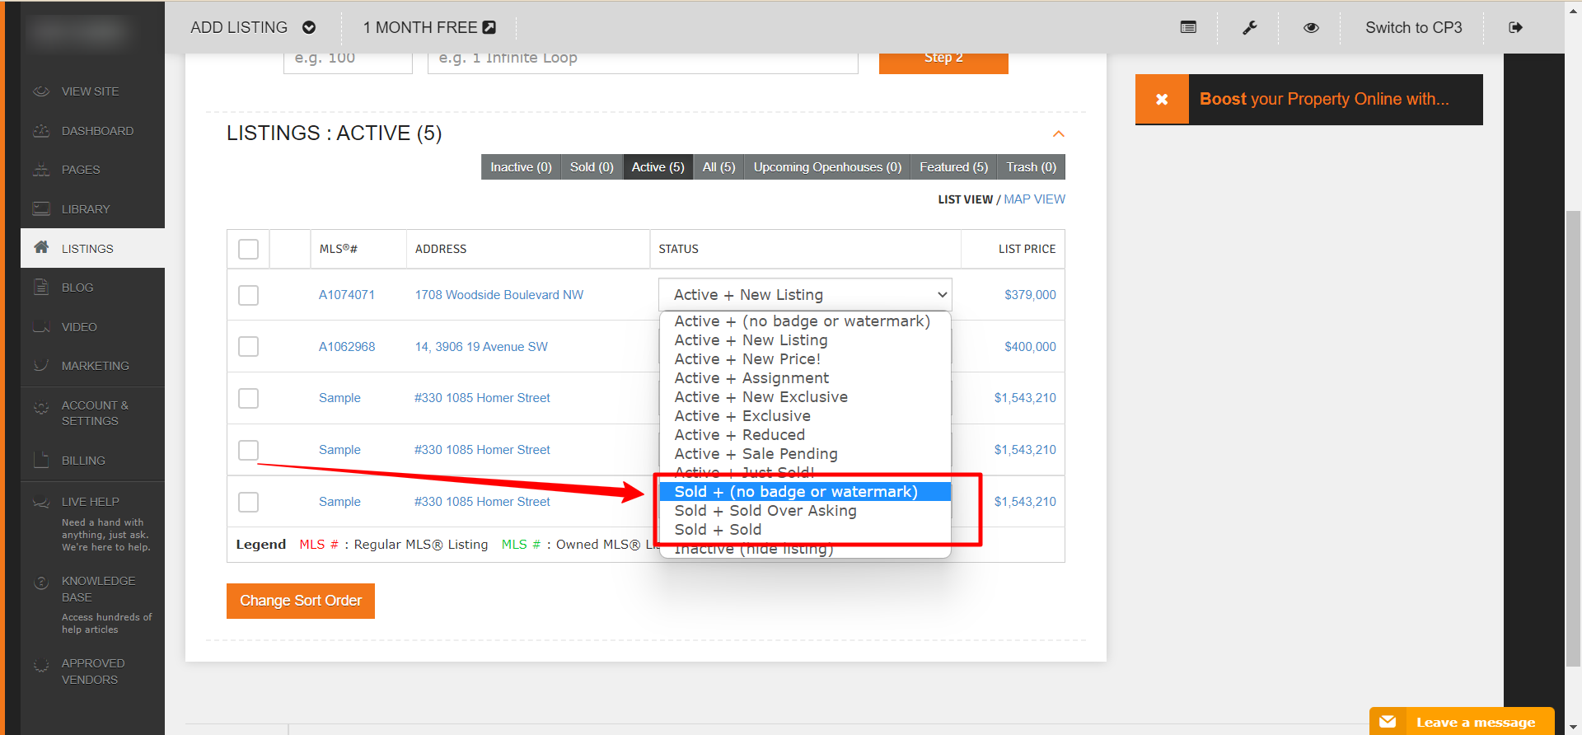Check the box for listing A1062968

(x=248, y=346)
